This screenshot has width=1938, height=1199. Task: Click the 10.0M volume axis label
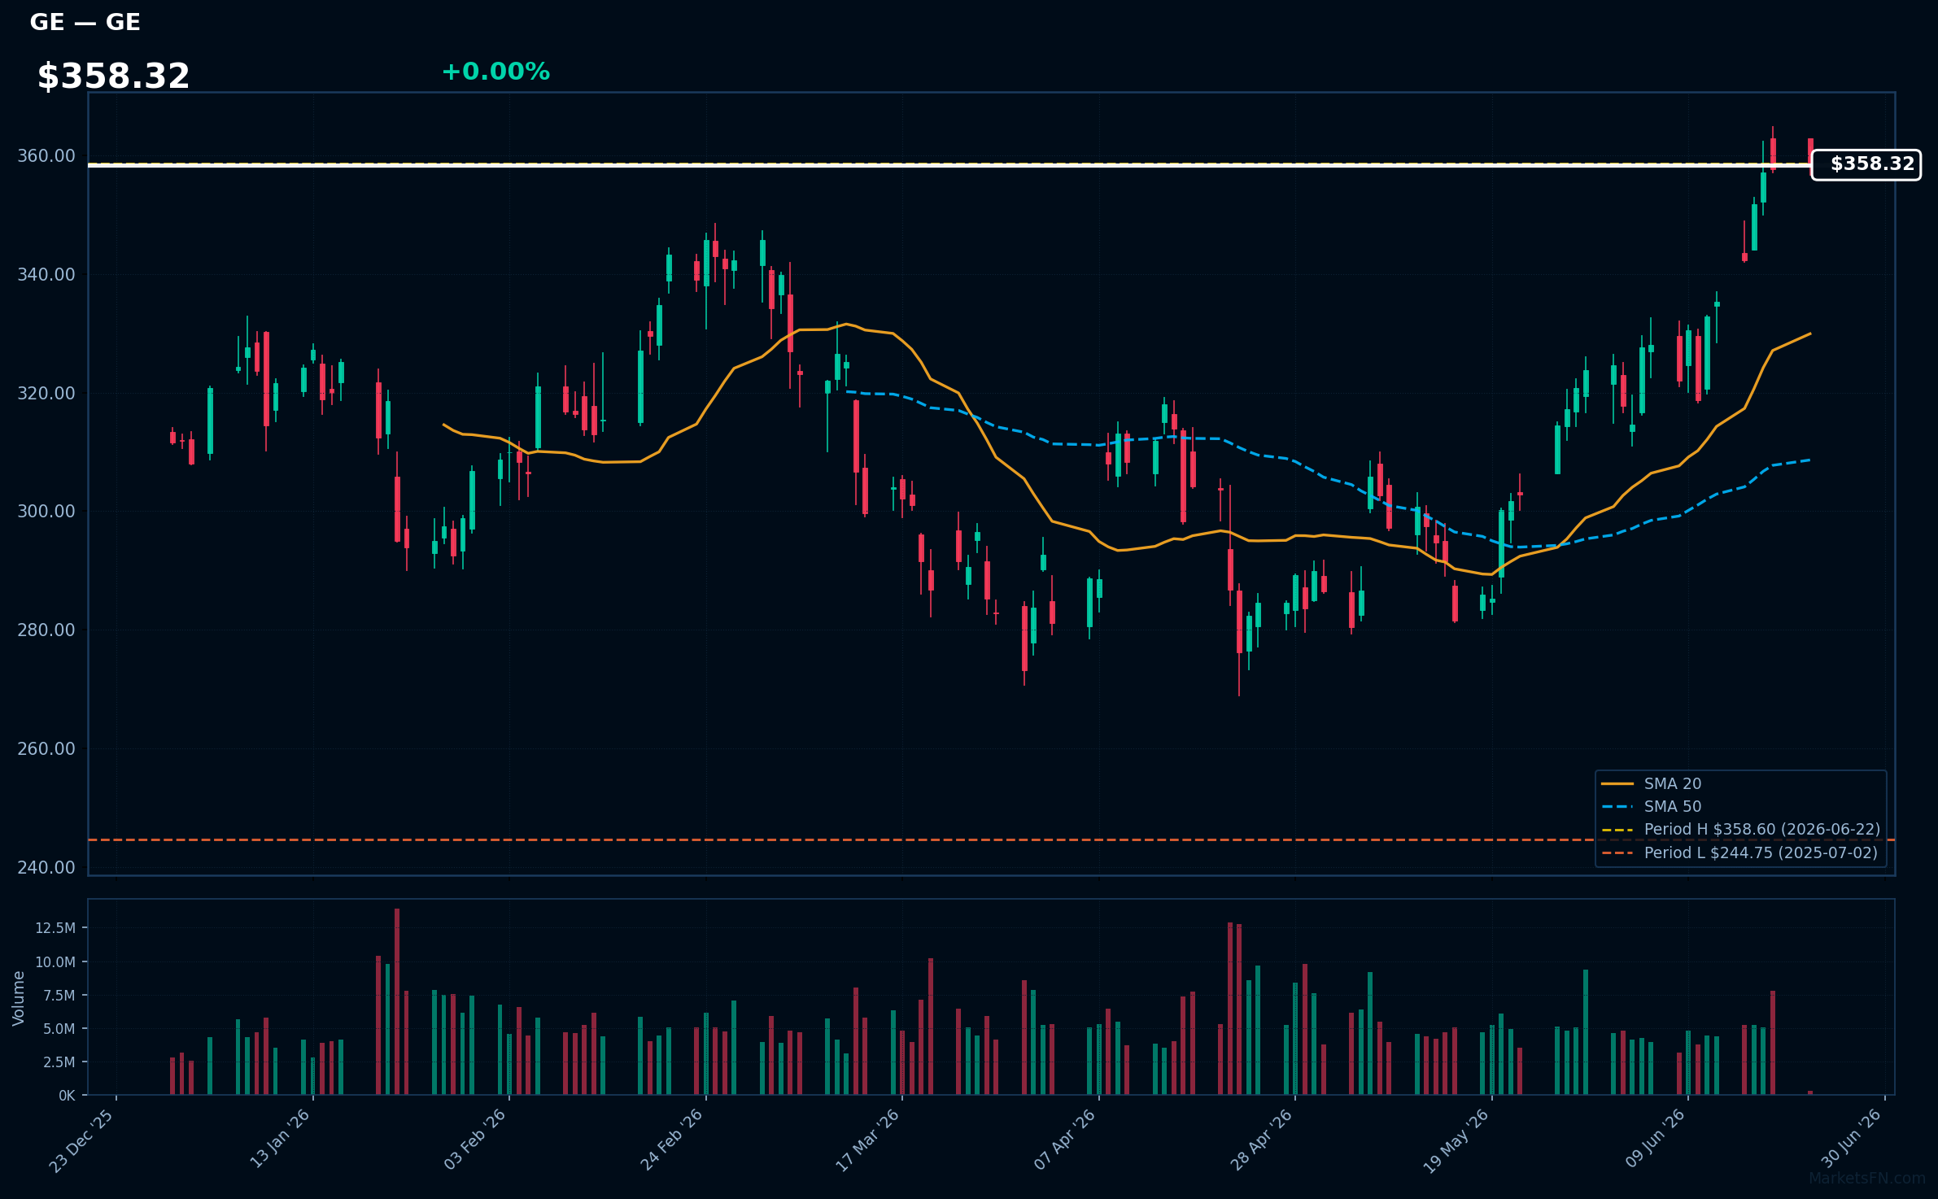click(55, 962)
